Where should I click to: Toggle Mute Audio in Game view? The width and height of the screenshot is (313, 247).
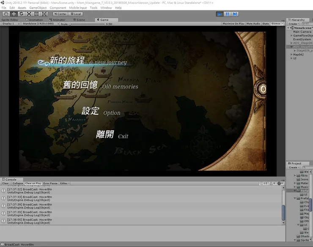click(253, 24)
